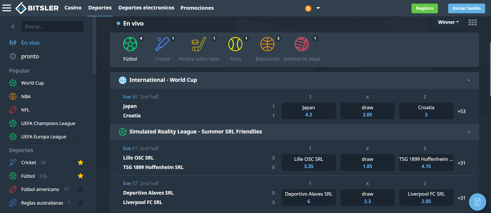Open the hamburger menu icon
The height and width of the screenshot is (213, 491).
[x=7, y=8]
